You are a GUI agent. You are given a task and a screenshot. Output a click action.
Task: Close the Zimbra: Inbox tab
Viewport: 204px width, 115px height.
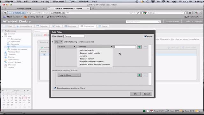click(x=44, y=8)
